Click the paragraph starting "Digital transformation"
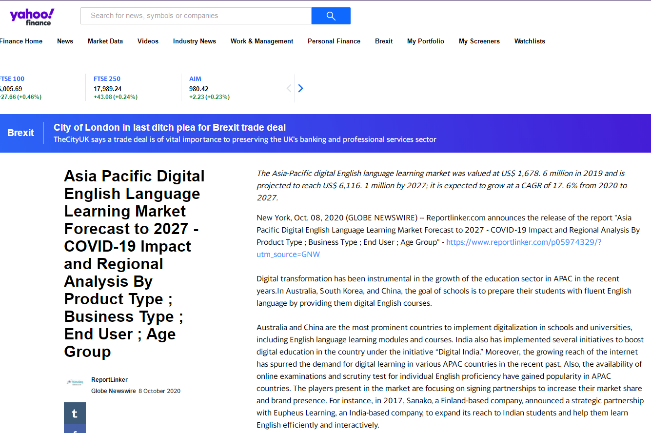 tap(444, 291)
